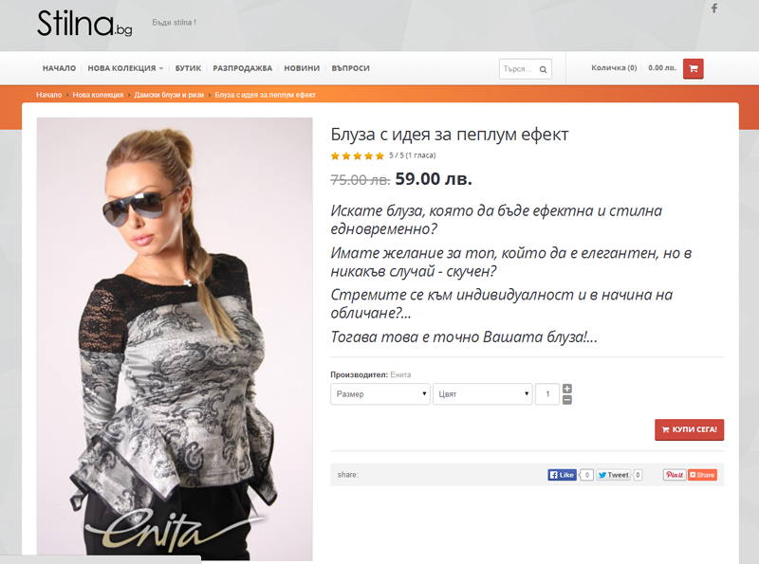Click the Енита manufacturer link

(400, 374)
